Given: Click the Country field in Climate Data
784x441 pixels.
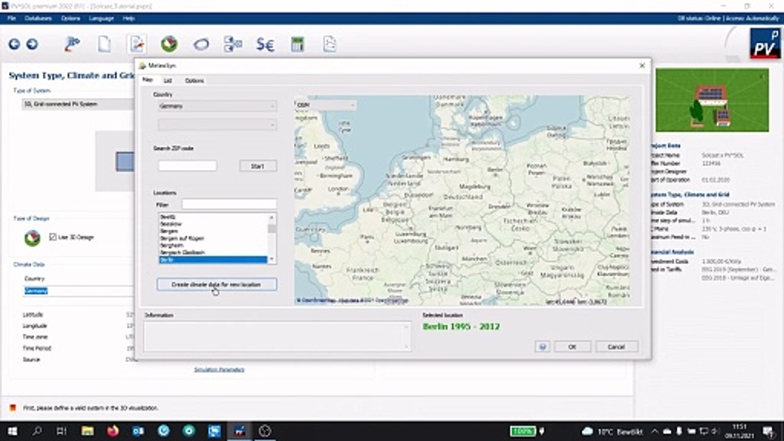Looking at the screenshot, I should tap(78, 291).
